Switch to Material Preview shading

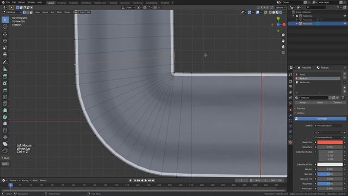[277, 13]
